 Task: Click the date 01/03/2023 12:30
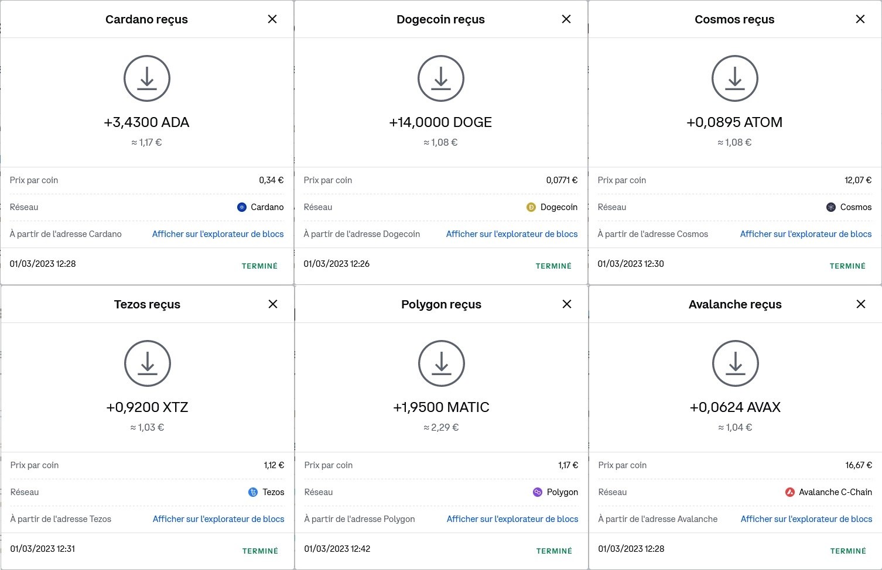tap(631, 264)
